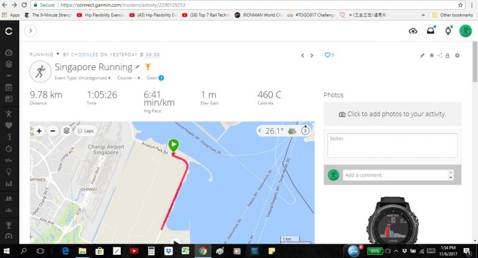
Task: Click the like heart icon
Action: click(x=327, y=55)
